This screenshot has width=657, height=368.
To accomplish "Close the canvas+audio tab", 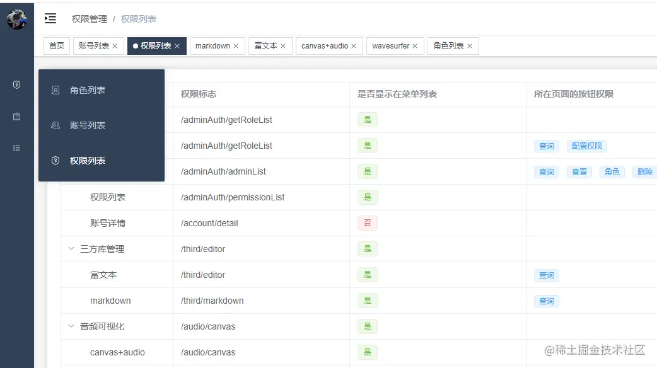I will (354, 46).
